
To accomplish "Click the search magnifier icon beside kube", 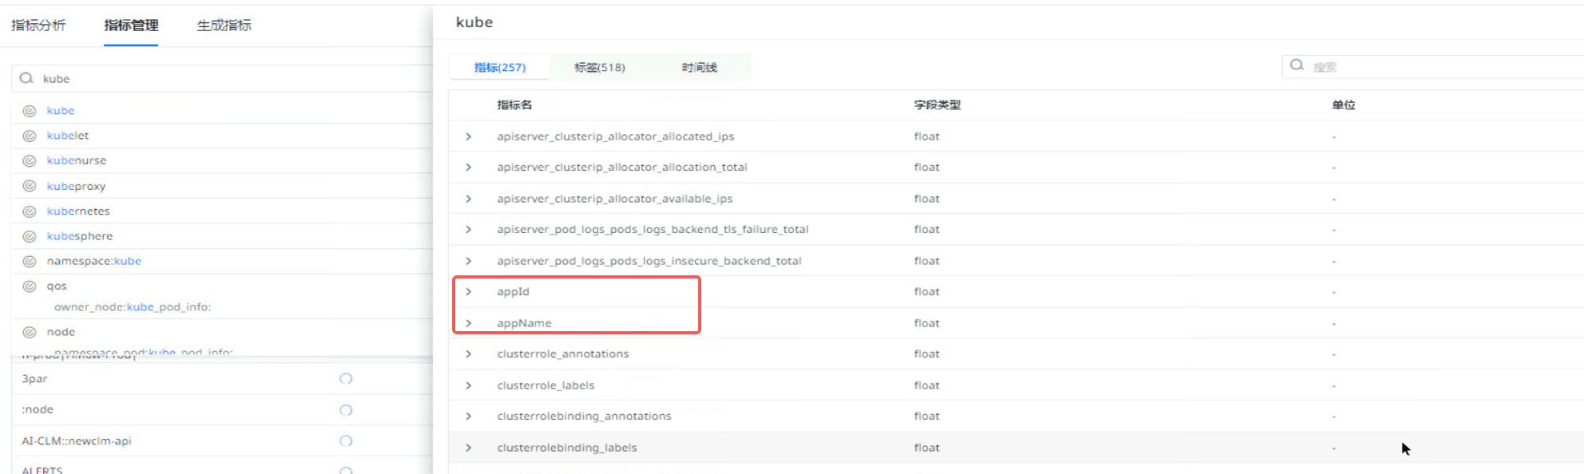I will coord(26,78).
